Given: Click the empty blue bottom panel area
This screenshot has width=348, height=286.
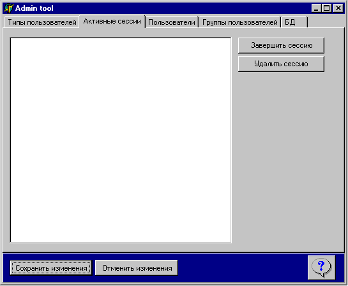Looking at the screenshot, I should pyautogui.click(x=242, y=268).
